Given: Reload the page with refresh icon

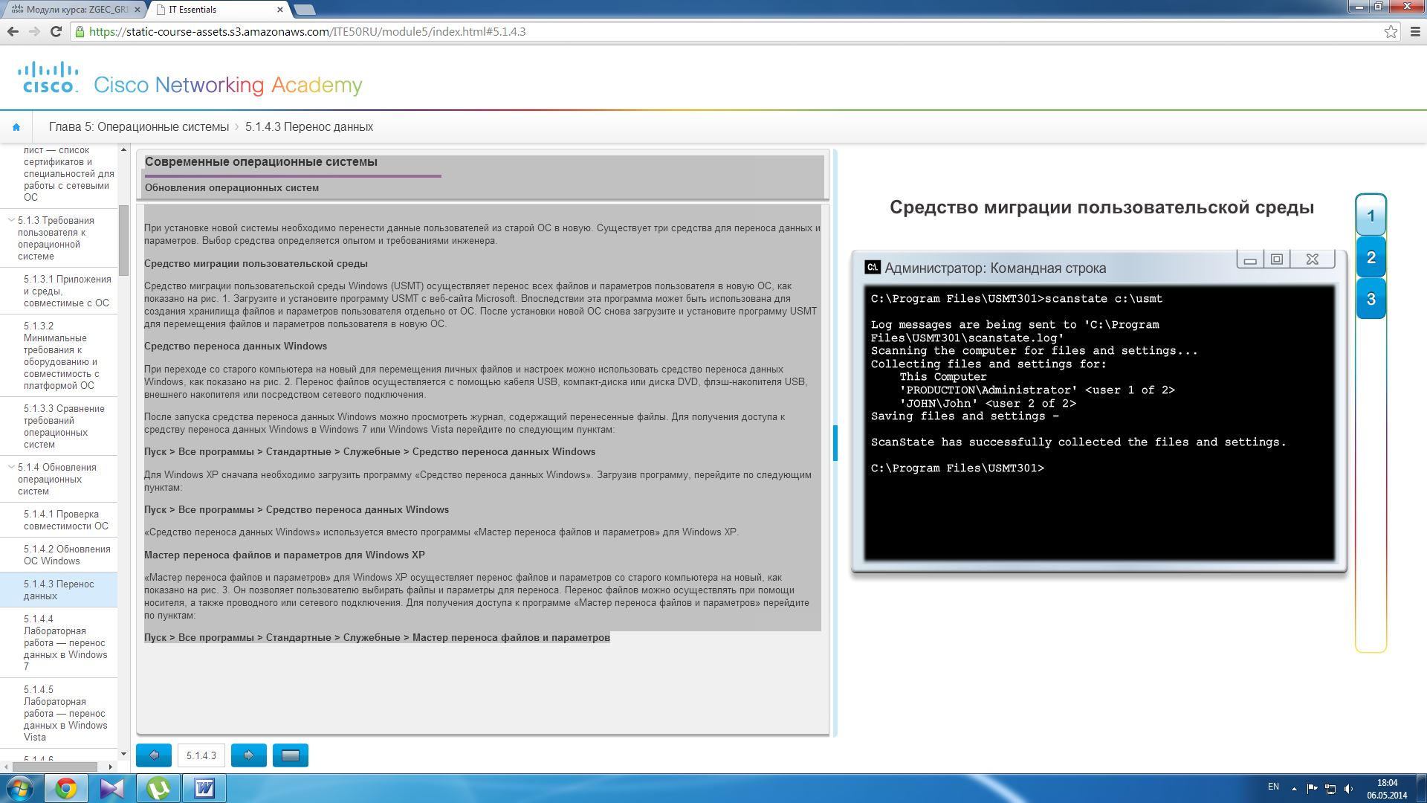Looking at the screenshot, I should click(x=56, y=31).
